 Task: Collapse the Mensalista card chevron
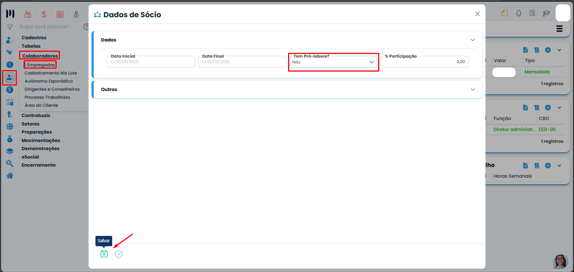559,50
